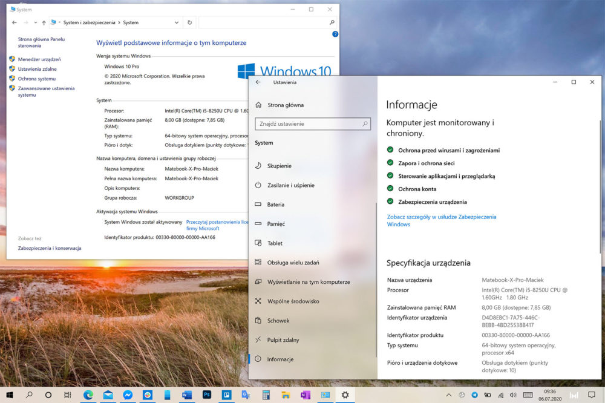Open the Word taskbar icon

tap(186, 395)
